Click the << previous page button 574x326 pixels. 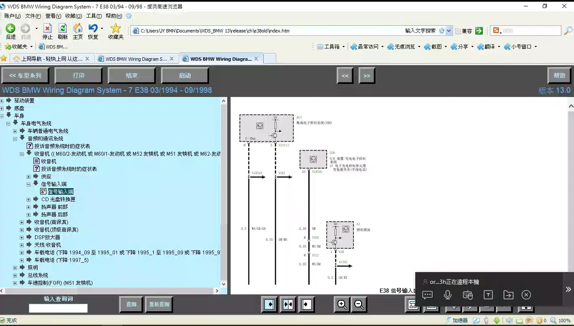345,75
